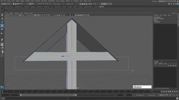Viewport: 179px width, 100px height.
Task: Toggle select by object type mode
Action: coord(30,4)
